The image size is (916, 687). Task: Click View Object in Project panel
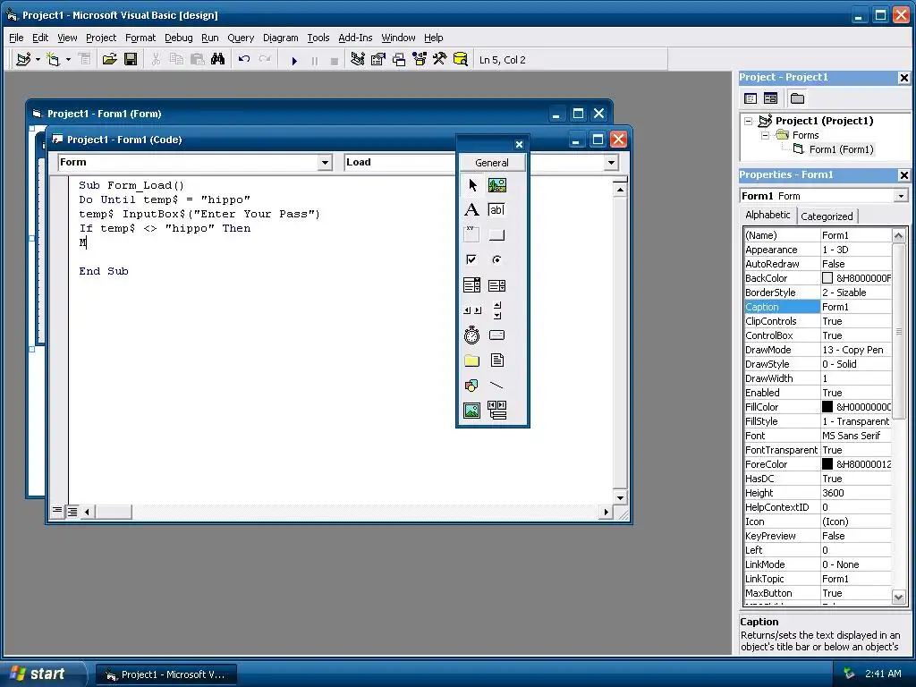[x=770, y=98]
